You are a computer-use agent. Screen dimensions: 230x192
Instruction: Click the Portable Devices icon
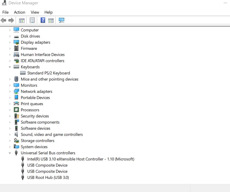point(16,98)
